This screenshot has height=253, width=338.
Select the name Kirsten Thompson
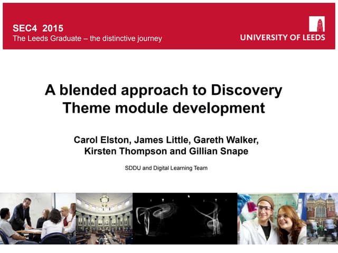coord(123,152)
